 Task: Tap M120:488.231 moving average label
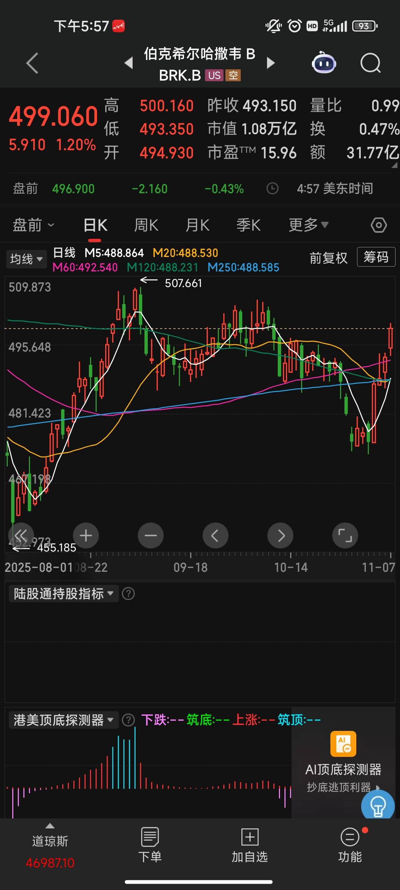point(163,267)
